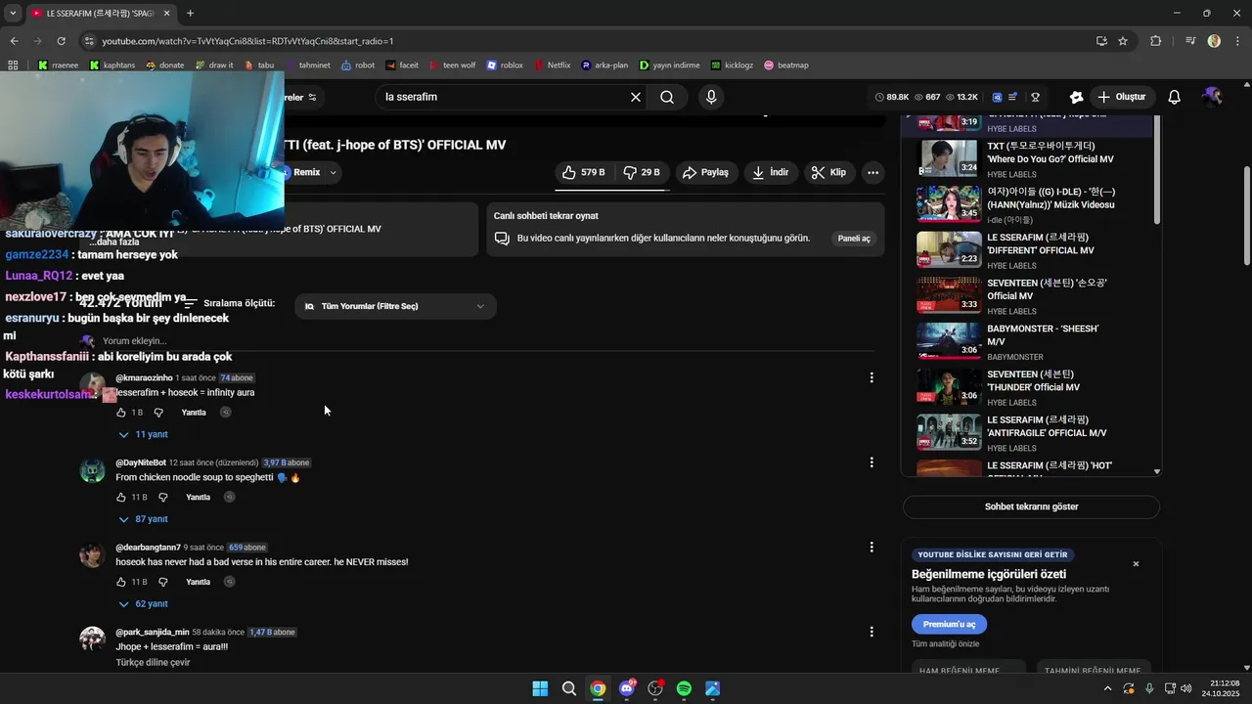The image size is (1252, 704).
Task: Reply to @DayNiteBot with Yanıtla
Action: click(x=199, y=498)
